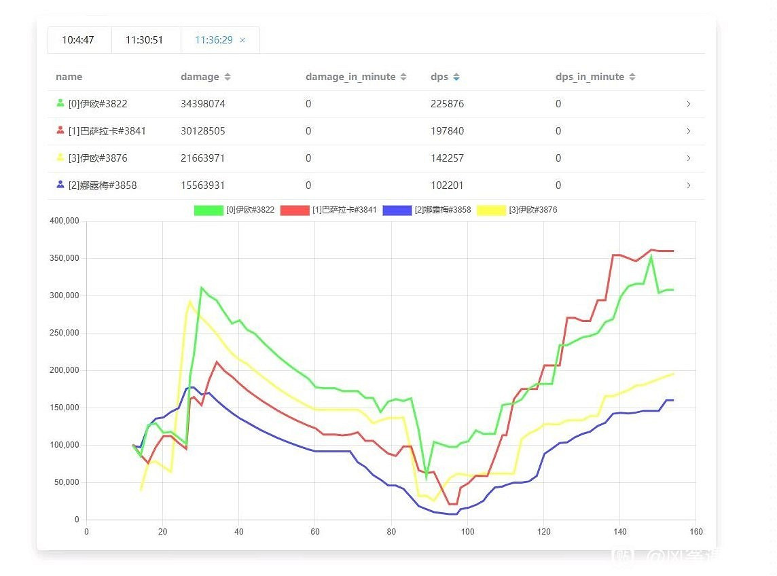Switch to the 11:30:51 tab
Image resolution: width=777 pixels, height=576 pixels.
pyautogui.click(x=145, y=40)
